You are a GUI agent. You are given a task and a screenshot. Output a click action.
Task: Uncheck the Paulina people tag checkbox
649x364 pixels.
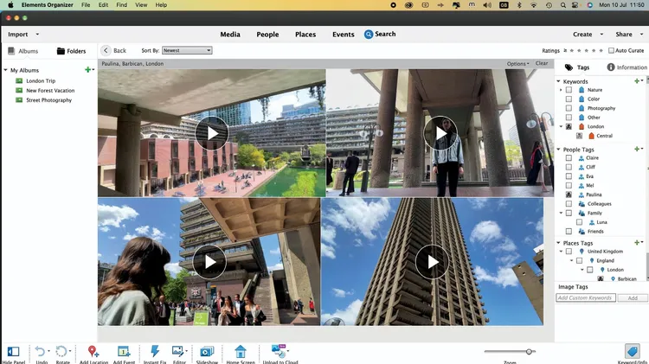(x=569, y=195)
